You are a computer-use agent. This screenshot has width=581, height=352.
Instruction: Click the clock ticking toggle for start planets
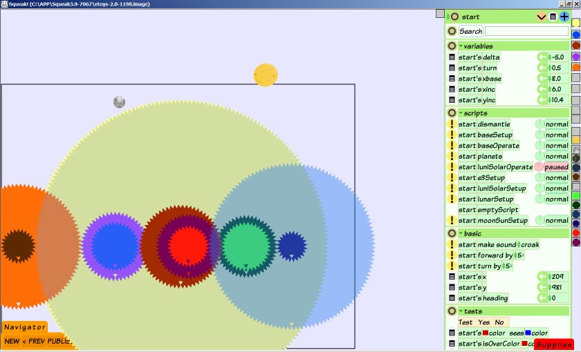tap(539, 157)
